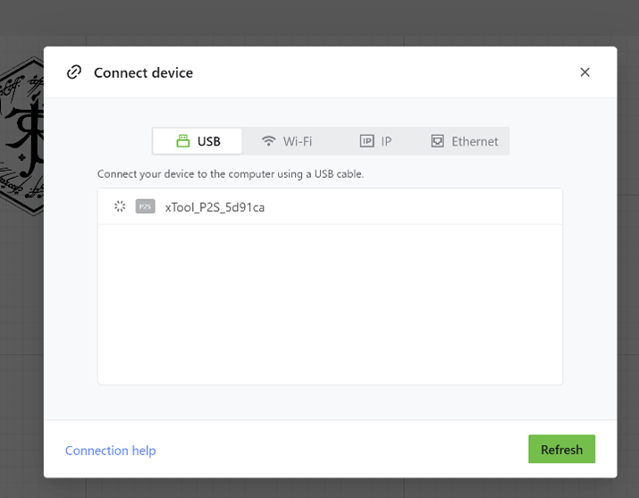Click the USB plug icon in tabs

point(182,141)
